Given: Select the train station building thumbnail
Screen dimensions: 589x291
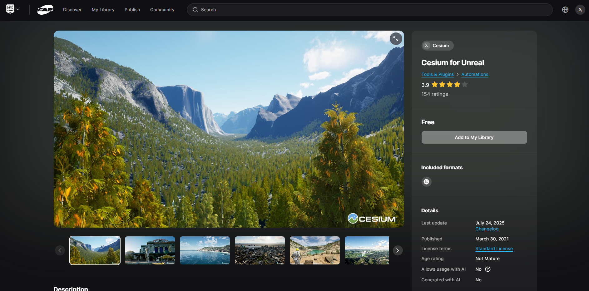Looking at the screenshot, I should click(150, 250).
